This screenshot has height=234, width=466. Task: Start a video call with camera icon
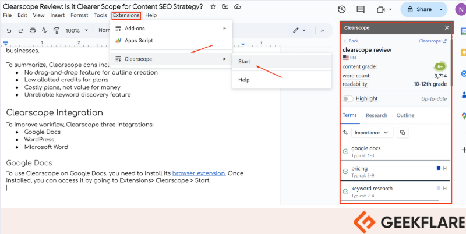381,9
